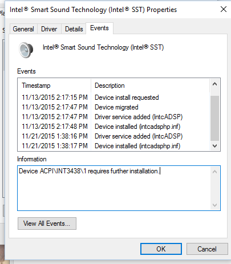This screenshot has width=231, height=264.
Task: Click the events list scroll up arrow
Action: (215, 84)
